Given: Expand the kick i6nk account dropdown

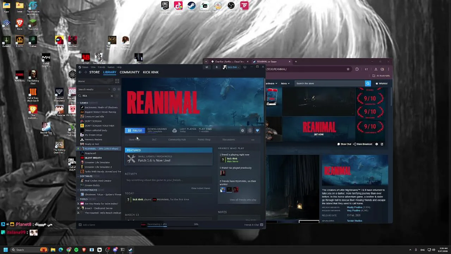Looking at the screenshot, I should click(x=231, y=67).
